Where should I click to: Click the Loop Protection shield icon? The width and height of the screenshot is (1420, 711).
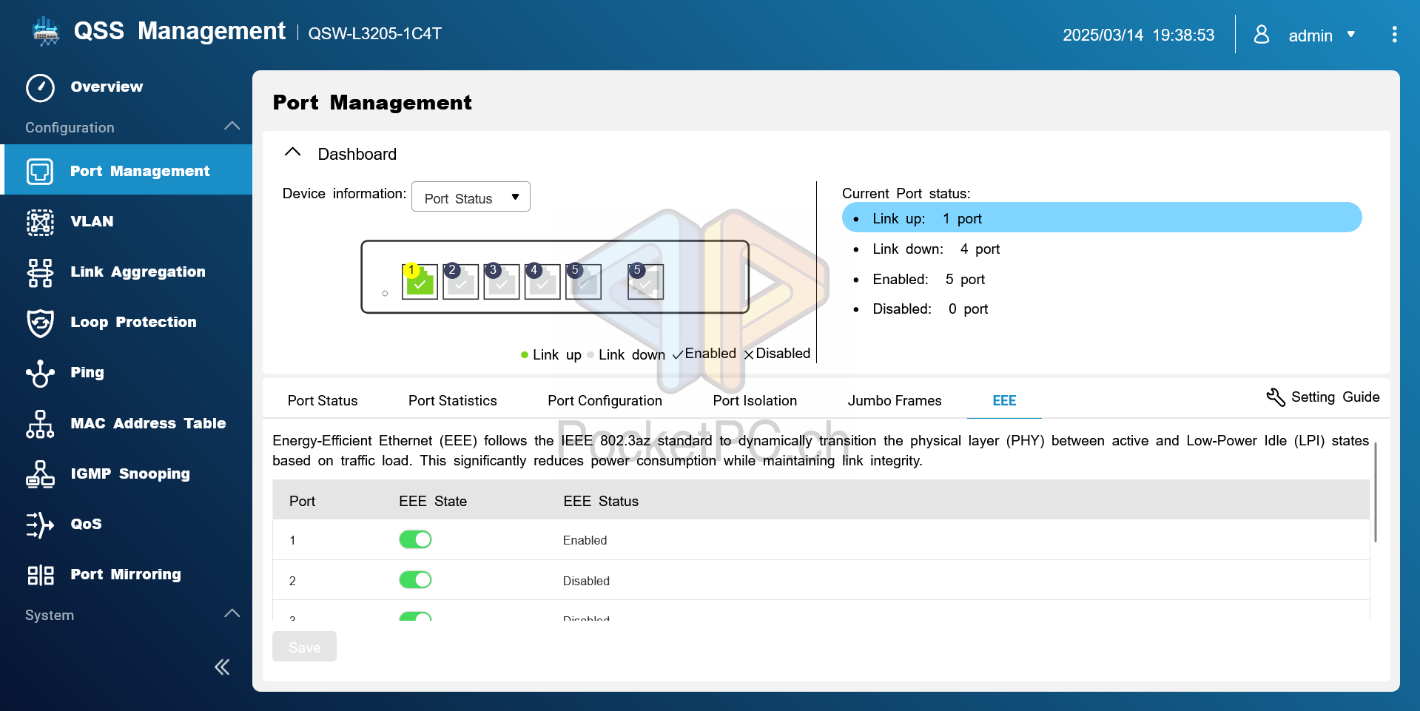point(40,323)
